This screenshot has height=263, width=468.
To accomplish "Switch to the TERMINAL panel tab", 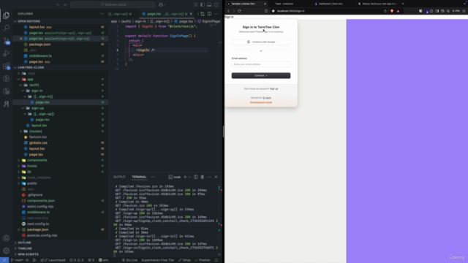I will [x=139, y=177].
